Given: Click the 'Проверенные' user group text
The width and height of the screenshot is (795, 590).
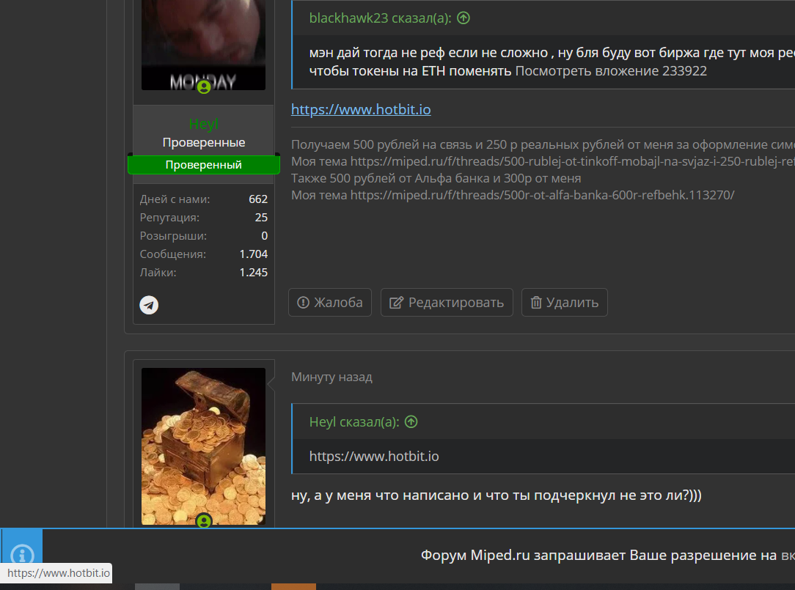Looking at the screenshot, I should (x=203, y=142).
